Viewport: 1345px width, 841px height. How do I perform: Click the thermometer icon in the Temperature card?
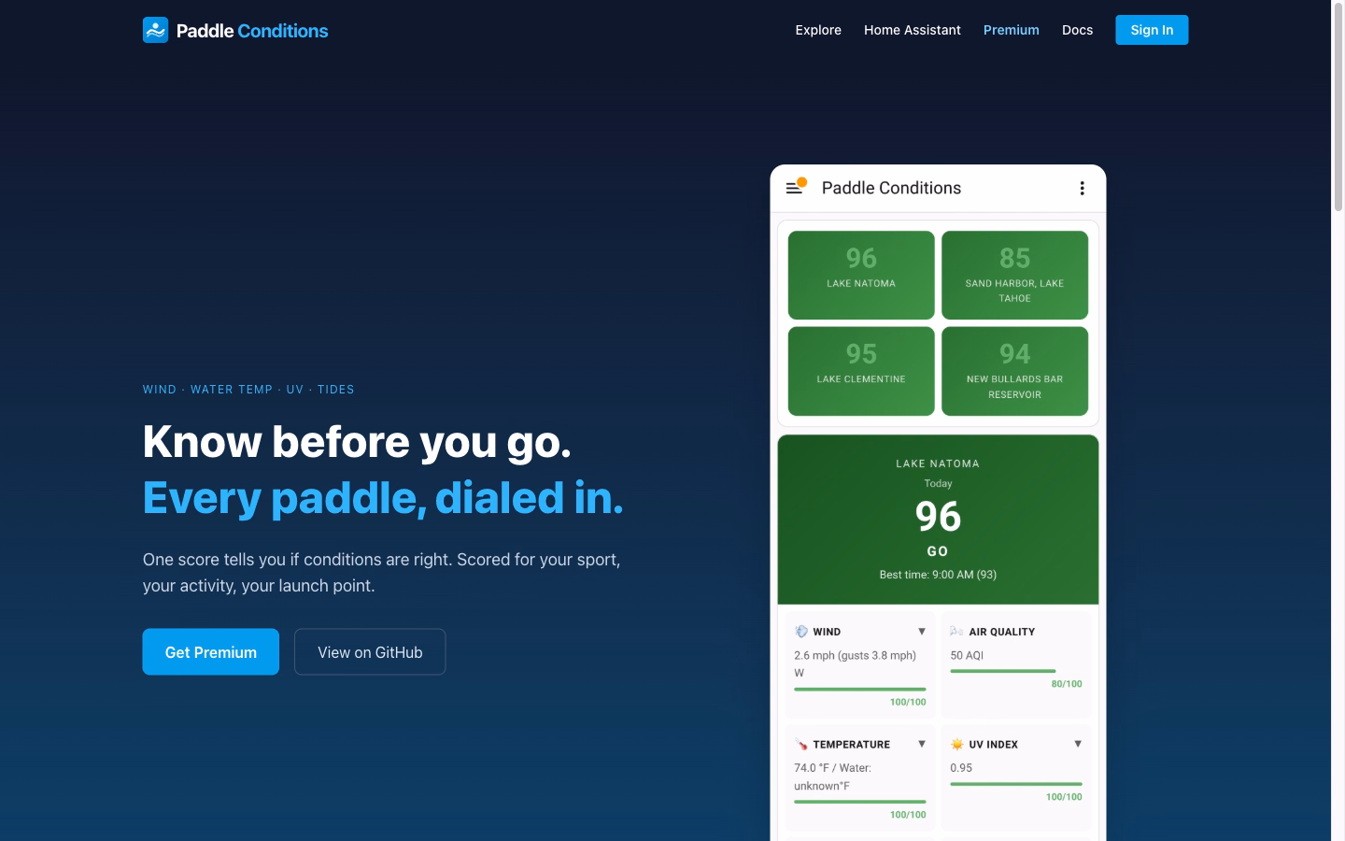click(x=800, y=745)
